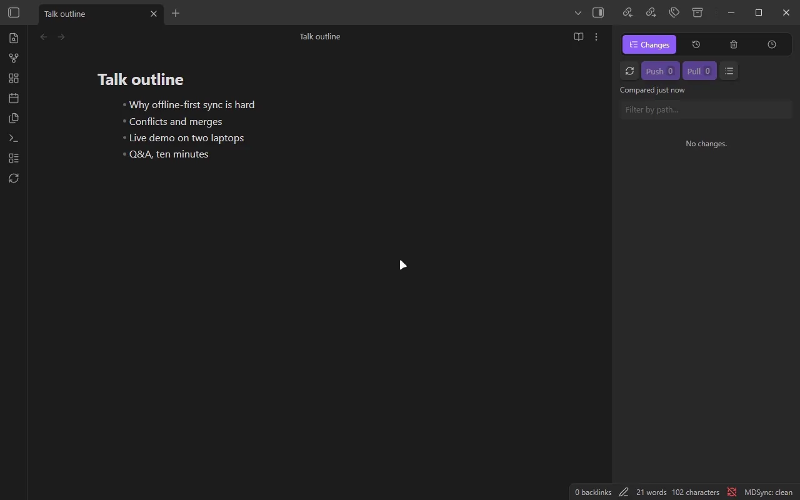Click the Talk outline note heading
Screen dimensions: 800x500
coord(141,79)
